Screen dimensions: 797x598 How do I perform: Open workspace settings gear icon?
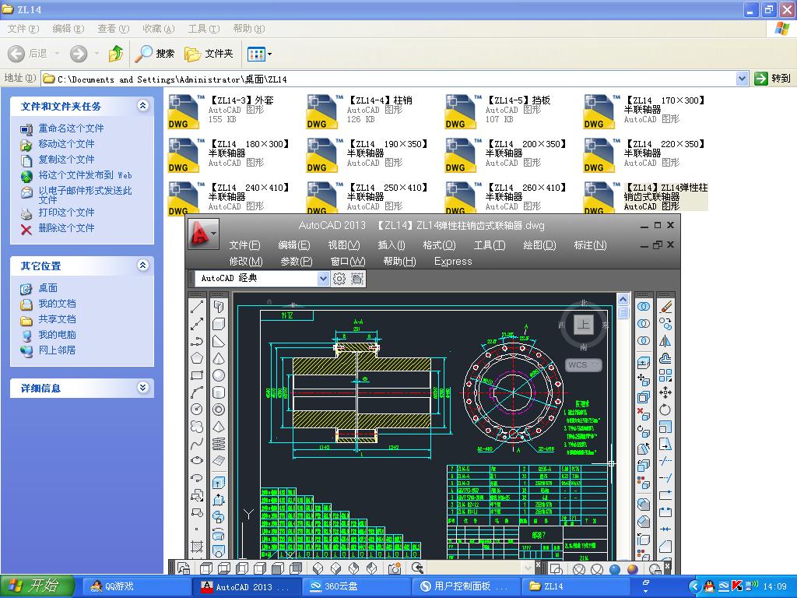339,279
